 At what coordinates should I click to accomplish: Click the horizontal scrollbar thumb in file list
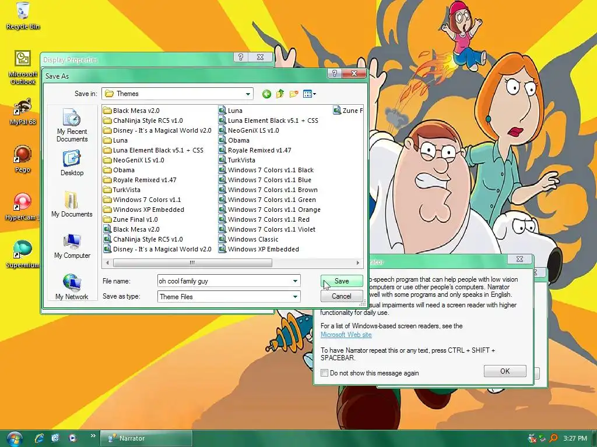point(192,262)
